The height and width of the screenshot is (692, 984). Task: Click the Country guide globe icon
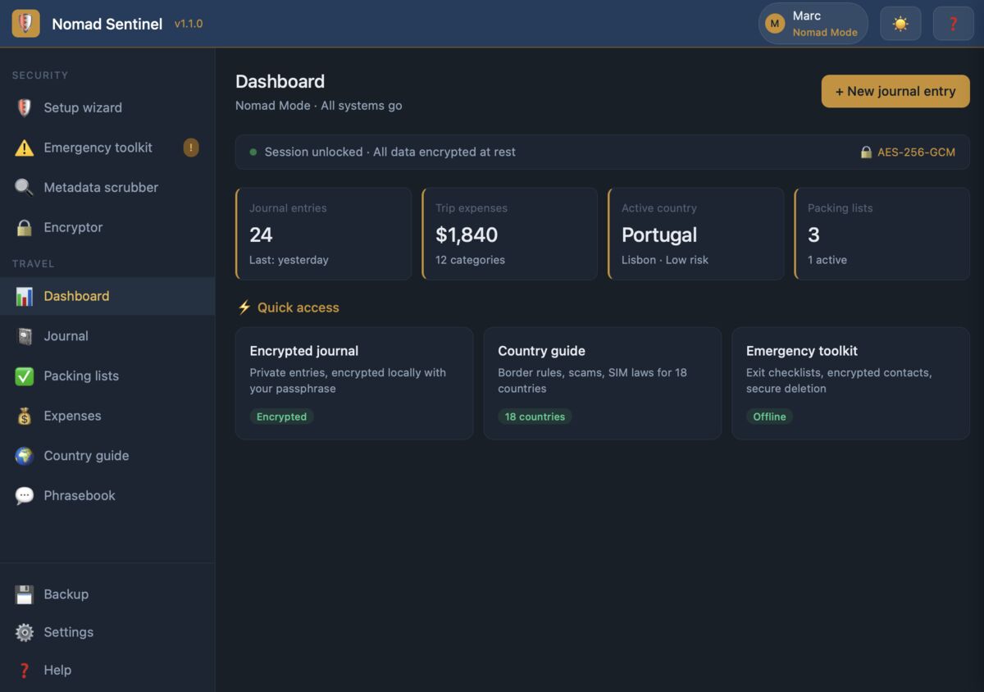[25, 456]
